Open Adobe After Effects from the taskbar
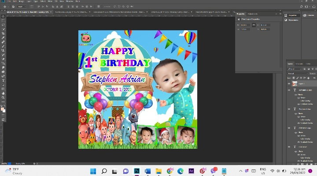 click(x=191, y=171)
